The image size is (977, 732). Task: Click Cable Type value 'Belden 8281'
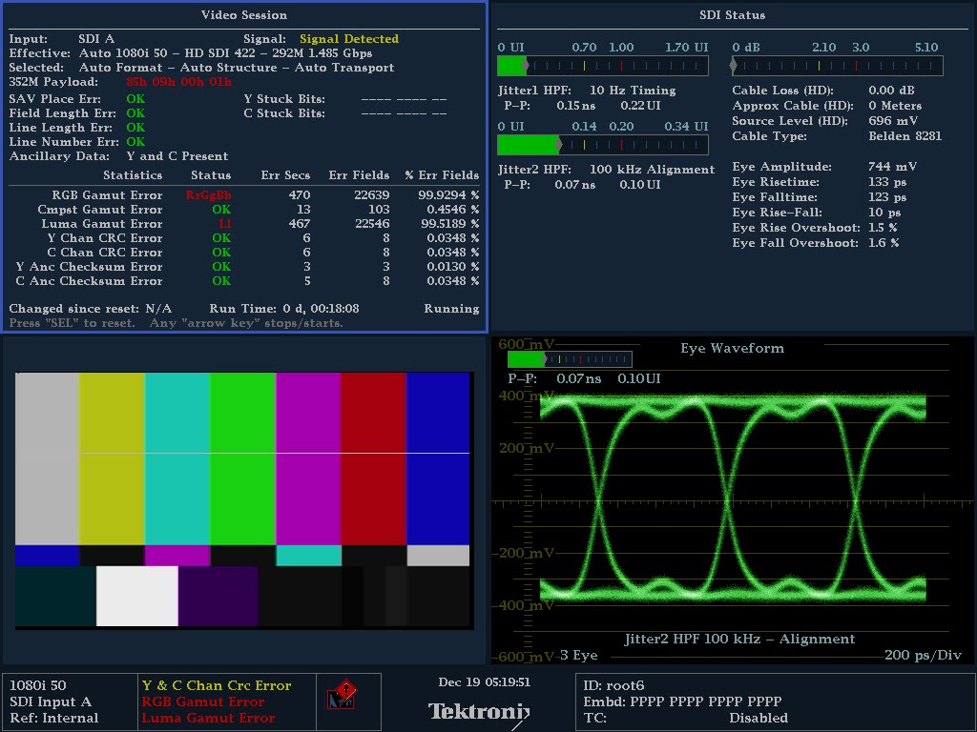904,136
